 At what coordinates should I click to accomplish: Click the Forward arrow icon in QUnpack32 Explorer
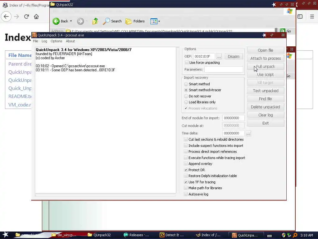pyautogui.click(x=80, y=21)
